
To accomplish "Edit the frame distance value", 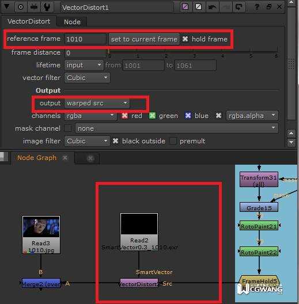I will tap(85, 53).
